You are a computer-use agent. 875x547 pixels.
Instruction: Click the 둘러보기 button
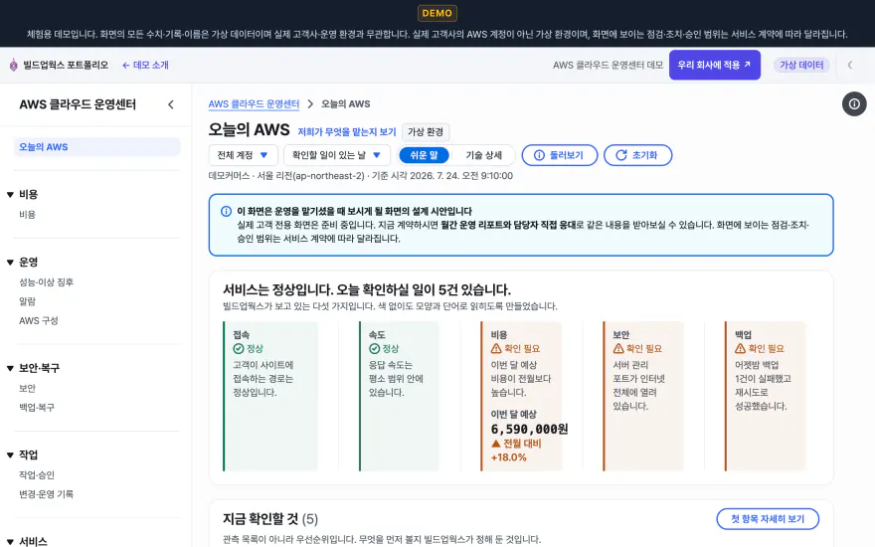coord(559,155)
